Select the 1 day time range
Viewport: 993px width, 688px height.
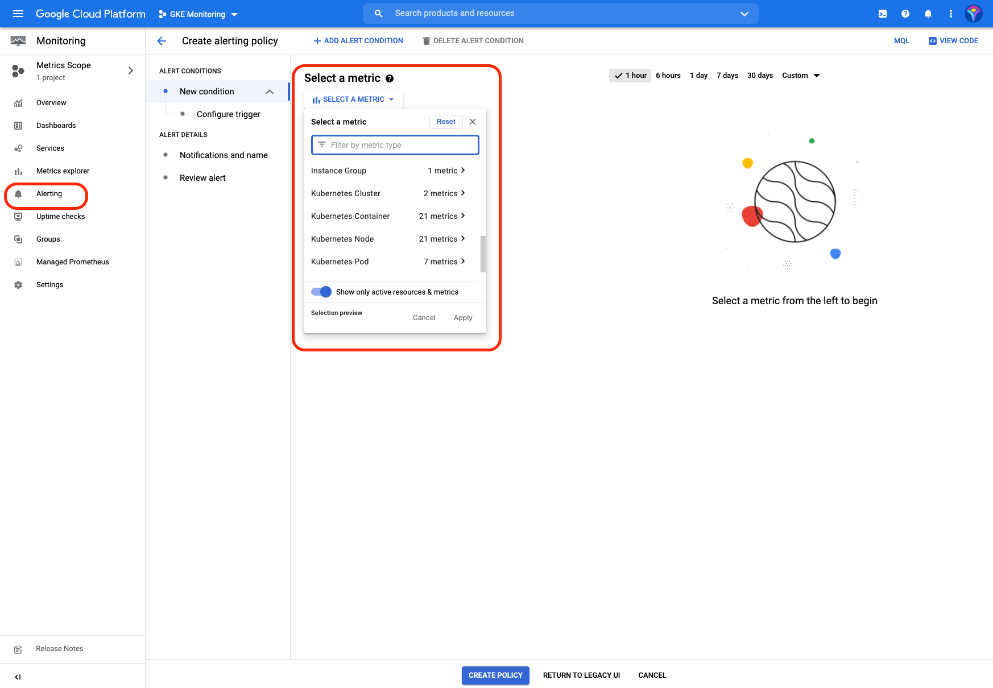coord(699,76)
